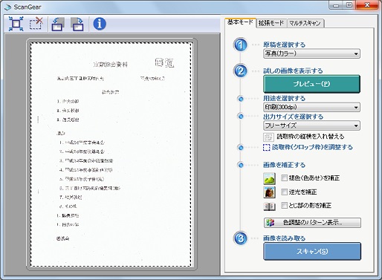Click the スキャン(S) button
Screen dimensions: 382x280
tap(312, 251)
